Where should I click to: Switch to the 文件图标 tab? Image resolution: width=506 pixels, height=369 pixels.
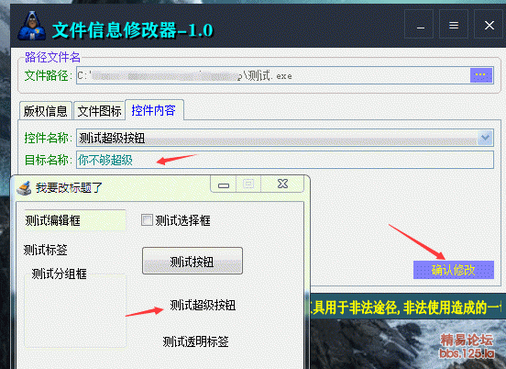click(99, 111)
